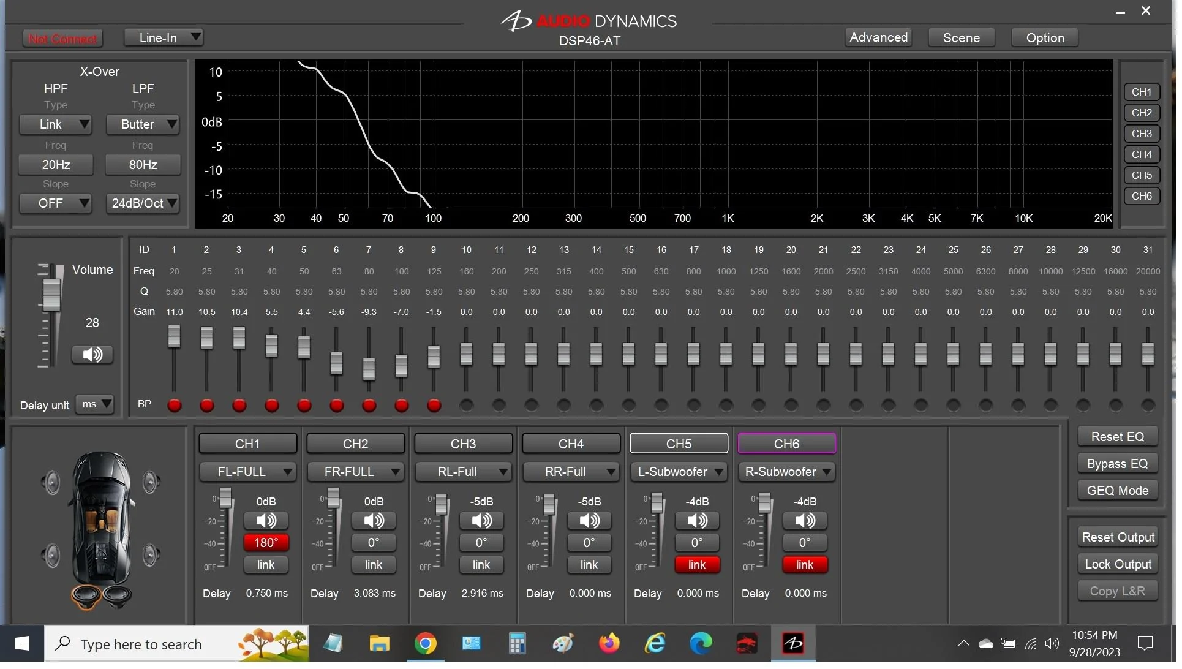Open the Scene menu
The image size is (1182, 669).
point(962,38)
